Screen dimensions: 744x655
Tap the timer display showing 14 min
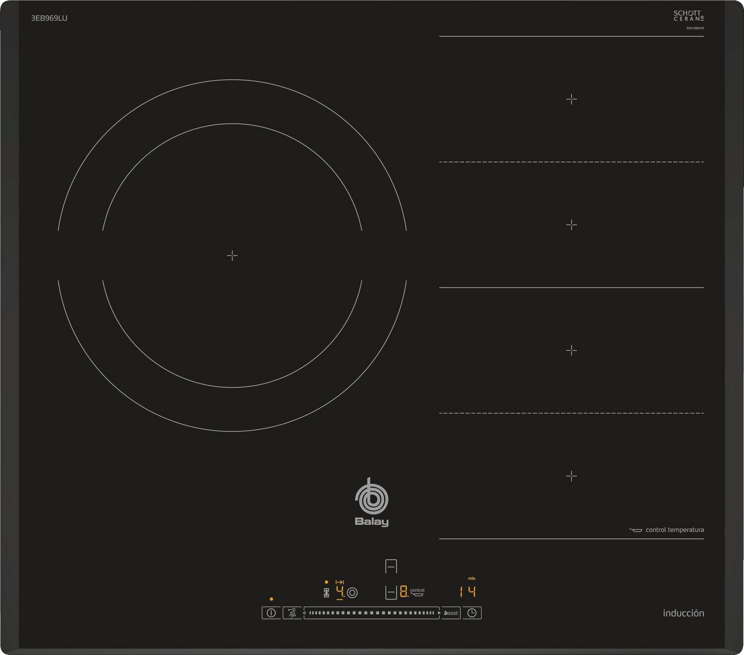pyautogui.click(x=467, y=591)
